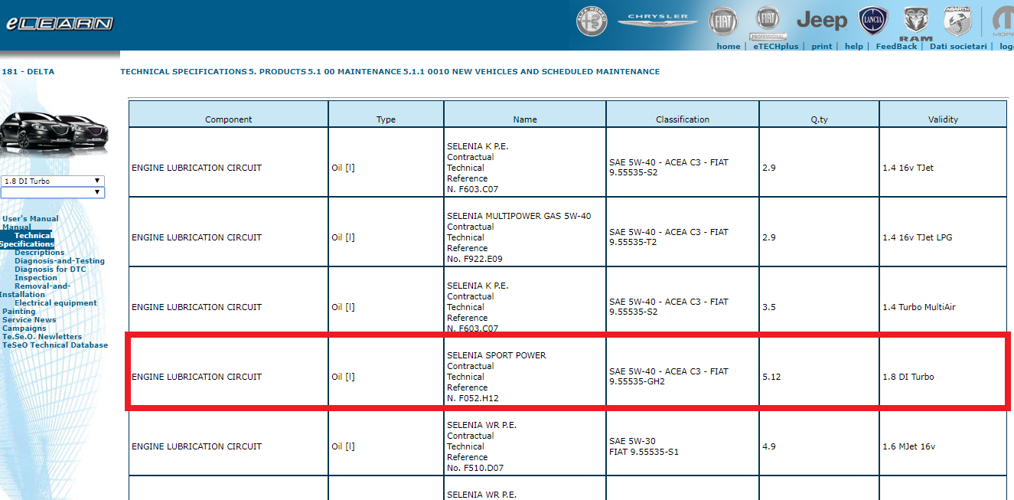Select the RAM brand logo
Screen dimensions: 1014x500
[x=916, y=24]
